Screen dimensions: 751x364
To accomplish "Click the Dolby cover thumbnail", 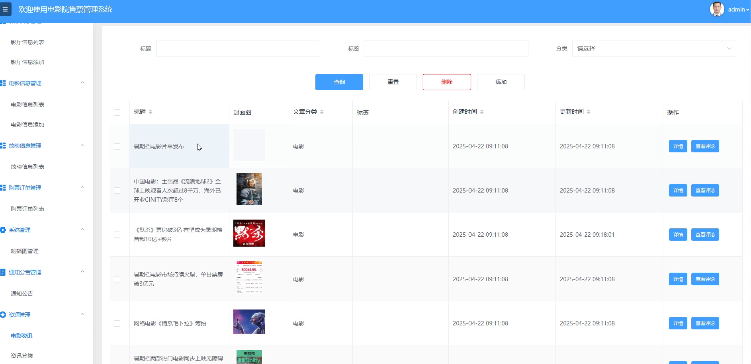I will 249,357.
